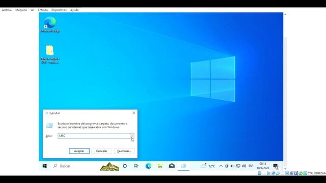The width and height of the screenshot is (326, 183).
Task: Open the Mail app from taskbar
Action: [x=172, y=166]
